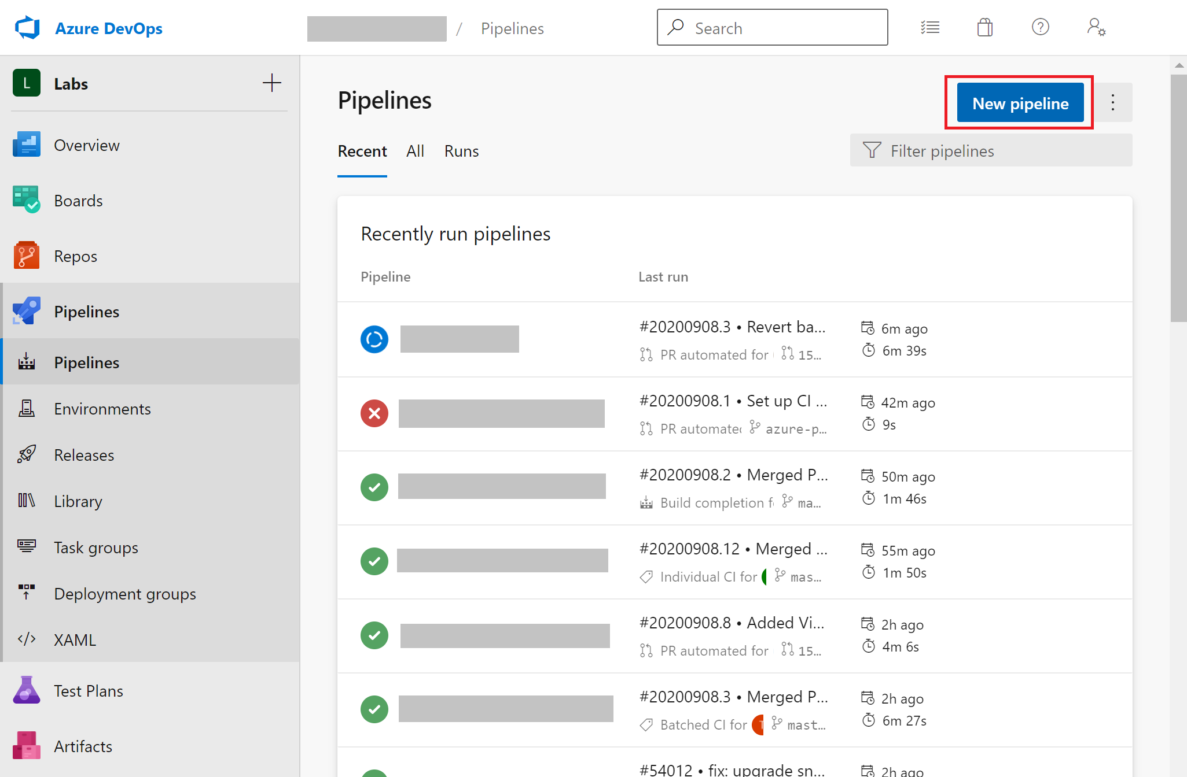
Task: Click the Repos hub icon
Action: pyautogui.click(x=27, y=256)
